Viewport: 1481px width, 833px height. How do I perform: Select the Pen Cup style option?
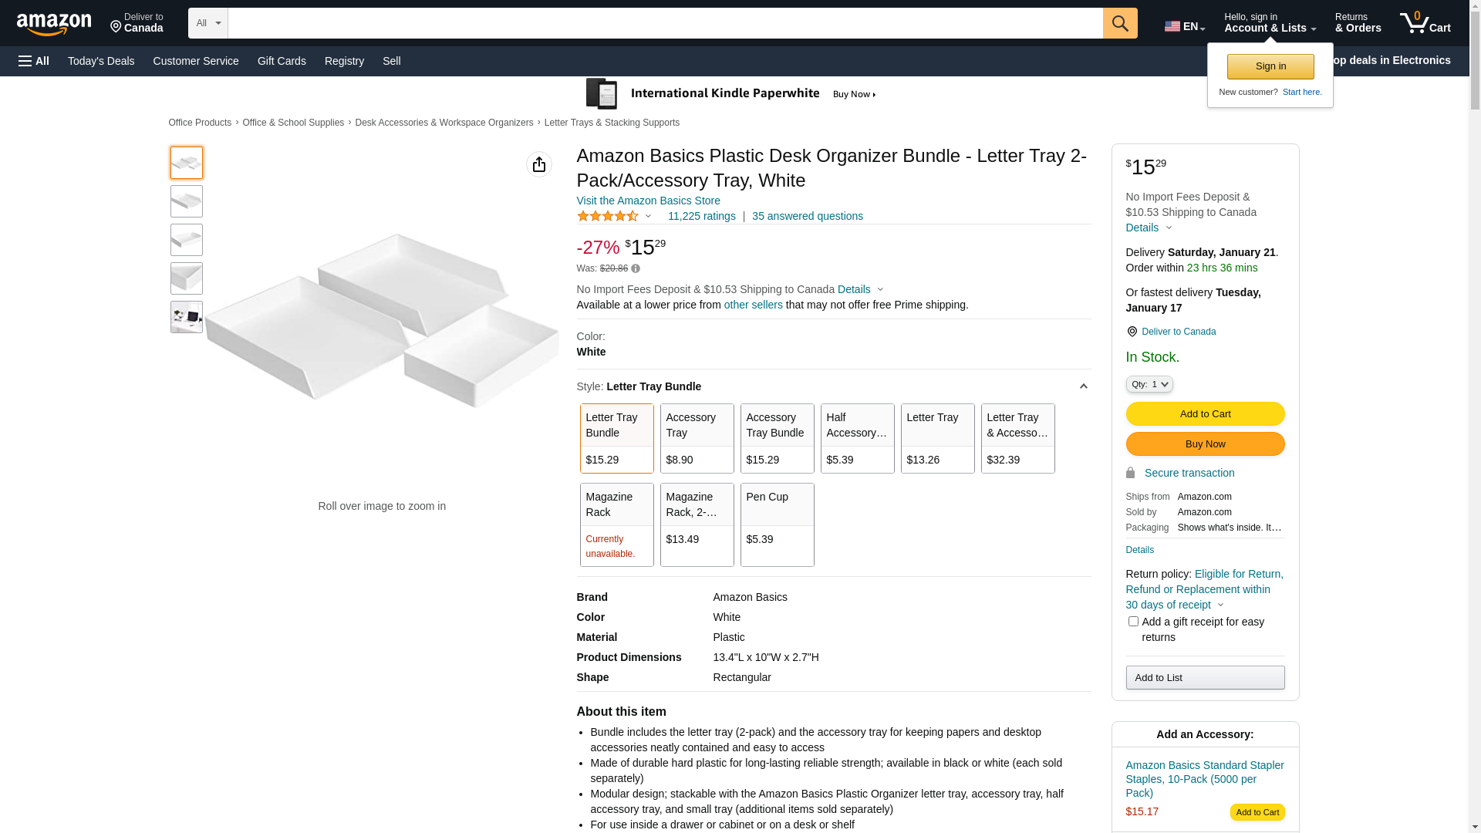tap(777, 524)
